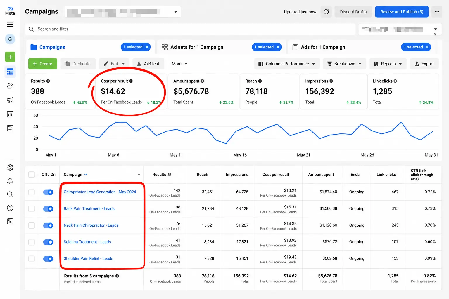Toggle off Sciatica Treatment - Leads campaign
Screen dimensions: 449x299
click(x=48, y=242)
